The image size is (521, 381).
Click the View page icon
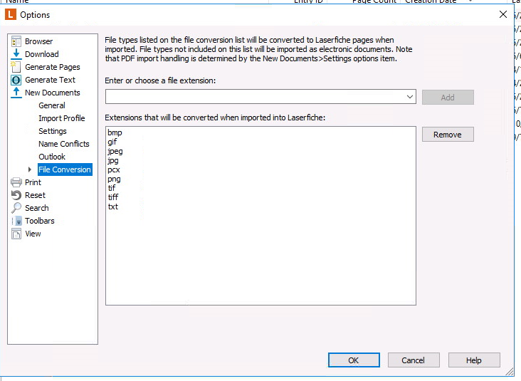click(x=16, y=234)
